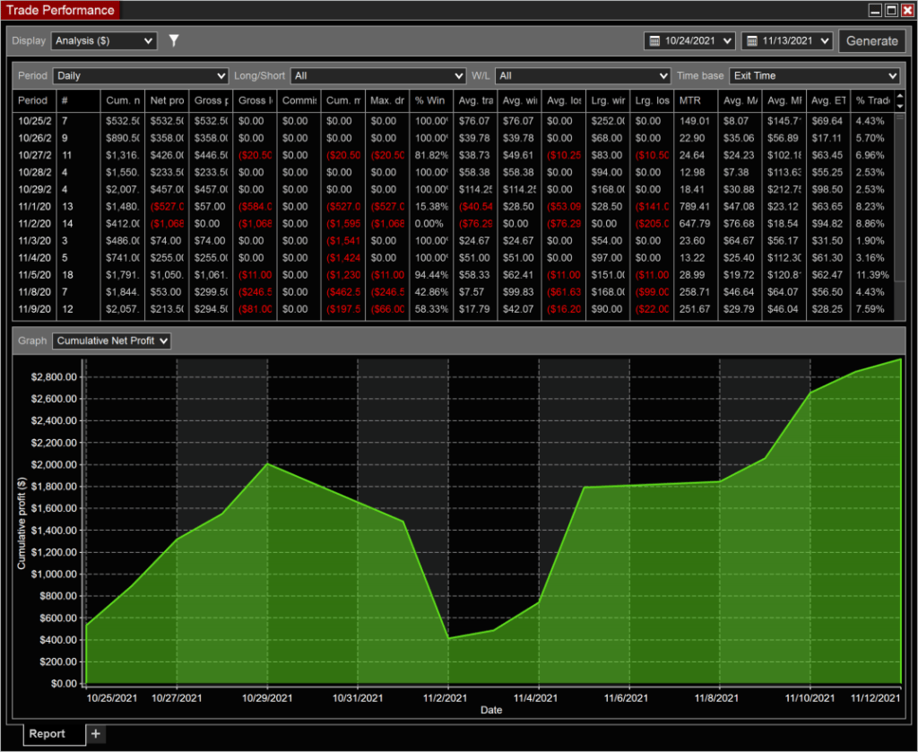Close the Trade Performance window
918x752 pixels.
tap(907, 10)
